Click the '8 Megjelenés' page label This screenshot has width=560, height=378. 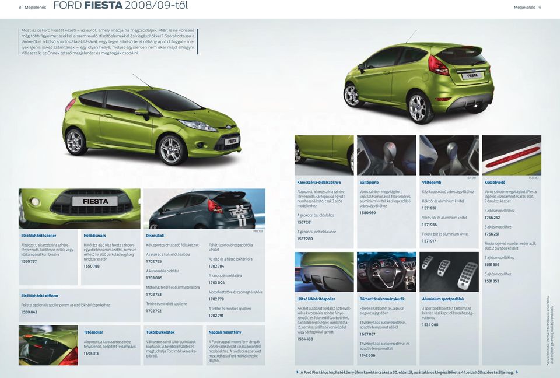33,7
